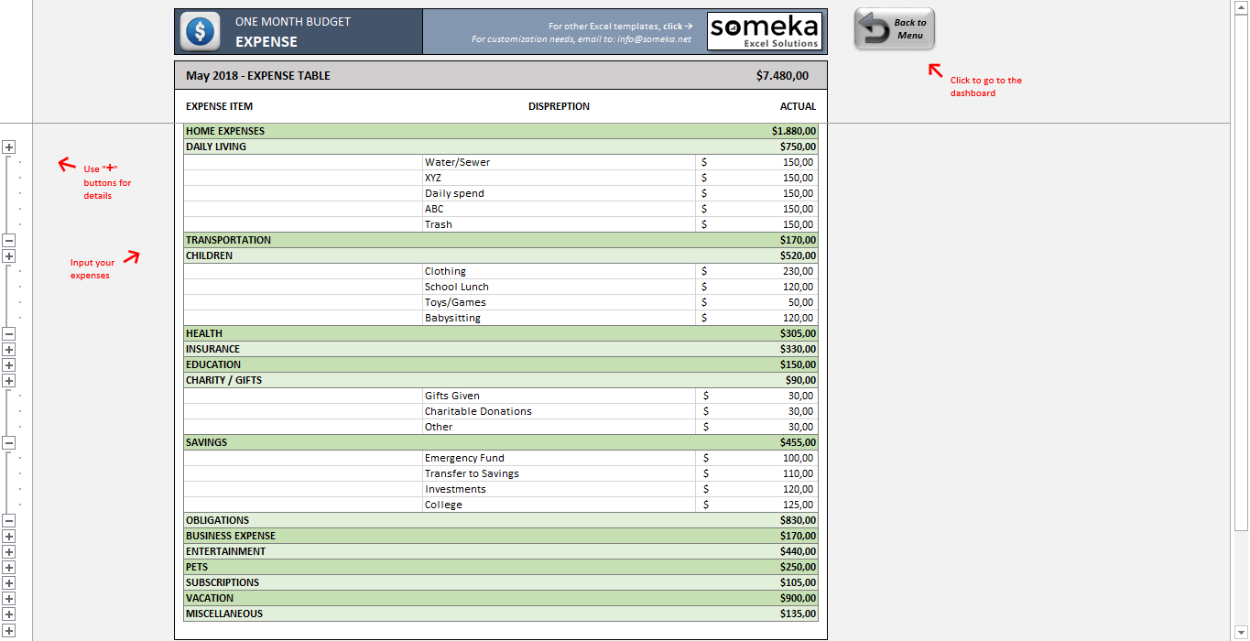Click minus outline button level with OBLIGATIONS row
1250x641 pixels.
[9, 520]
